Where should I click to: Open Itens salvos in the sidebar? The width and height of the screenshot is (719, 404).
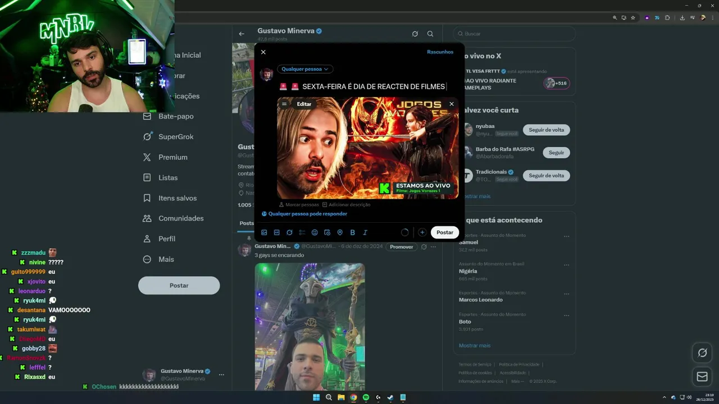(170, 198)
